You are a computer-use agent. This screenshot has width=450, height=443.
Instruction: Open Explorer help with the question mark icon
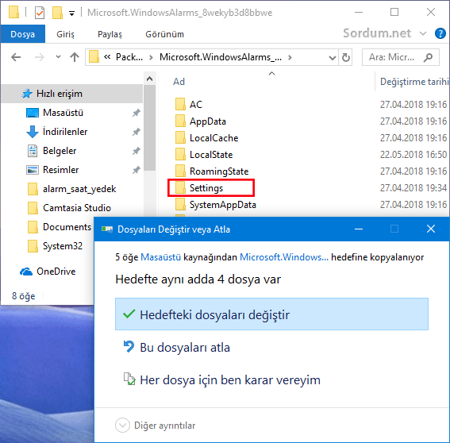440,33
